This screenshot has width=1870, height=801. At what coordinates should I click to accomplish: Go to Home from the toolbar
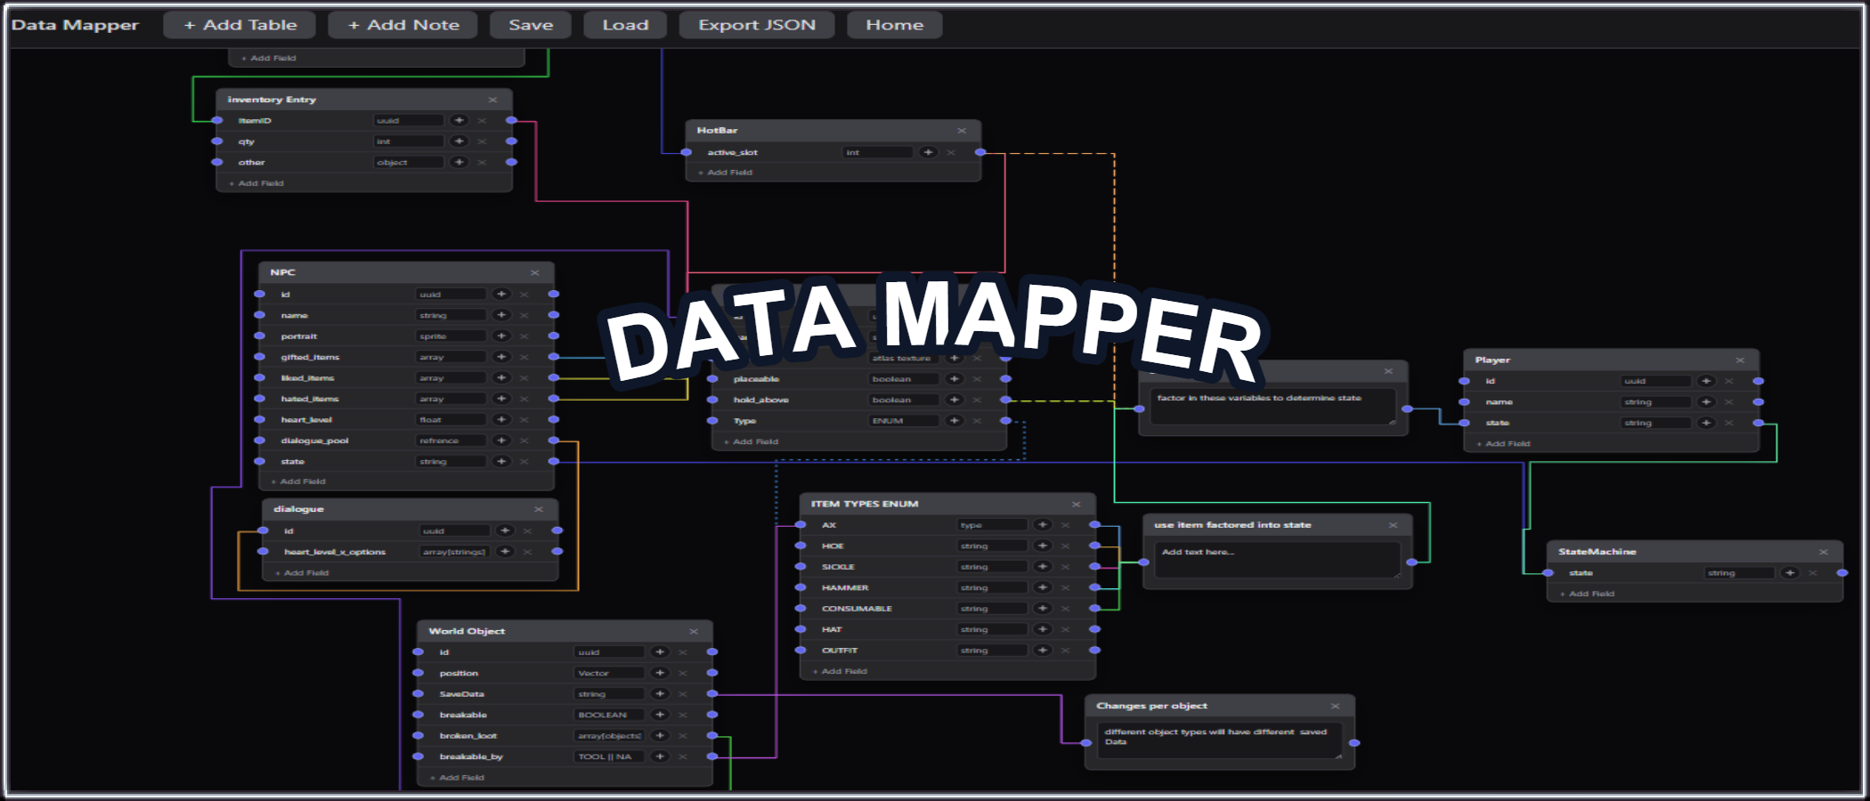(894, 25)
